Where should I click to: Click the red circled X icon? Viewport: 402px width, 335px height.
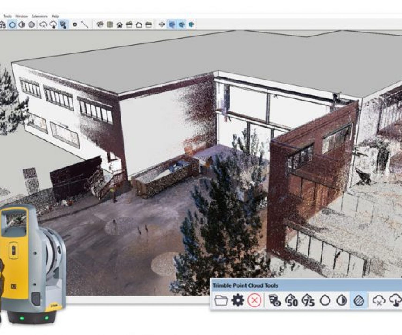click(254, 301)
